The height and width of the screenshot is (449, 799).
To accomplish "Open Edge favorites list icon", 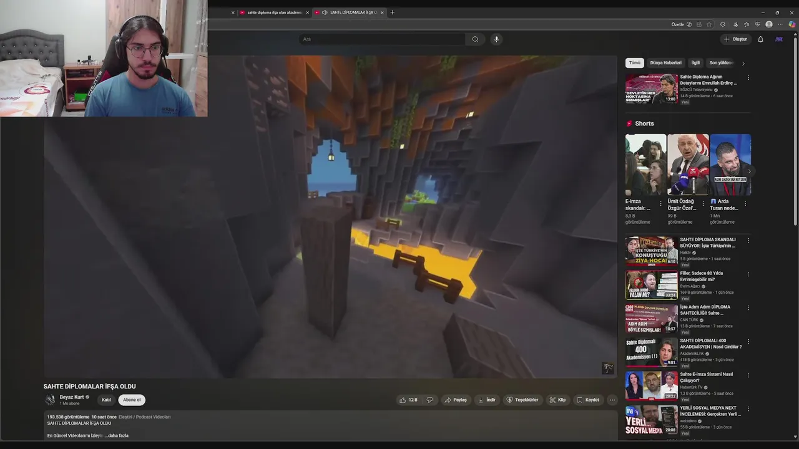I will click(x=747, y=24).
